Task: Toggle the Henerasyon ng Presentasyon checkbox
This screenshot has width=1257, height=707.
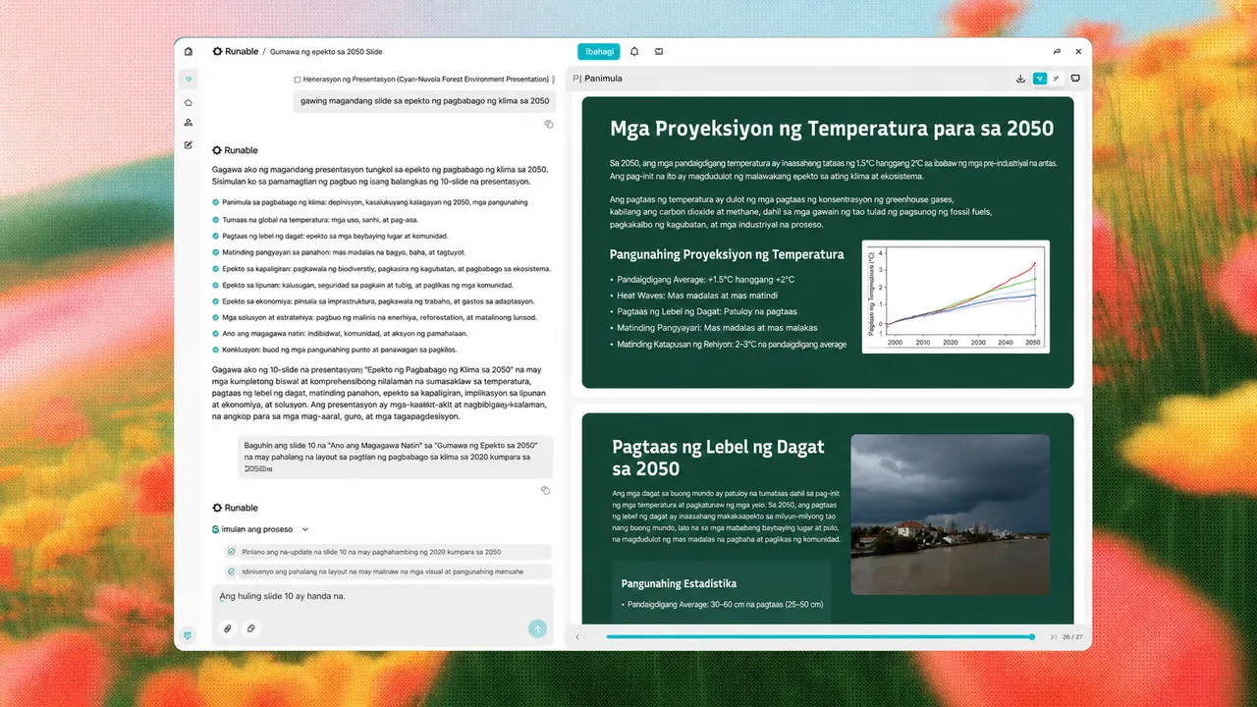Action: click(298, 80)
